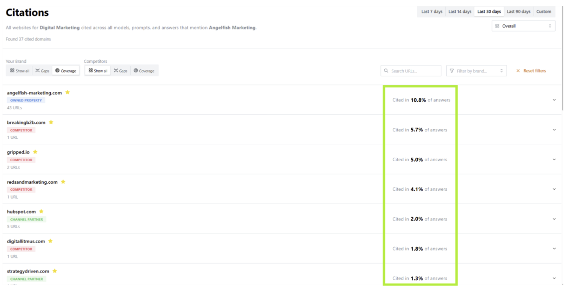Click "Cited in 5.0% of answers"
This screenshot has width=566, height=292.
(420, 159)
